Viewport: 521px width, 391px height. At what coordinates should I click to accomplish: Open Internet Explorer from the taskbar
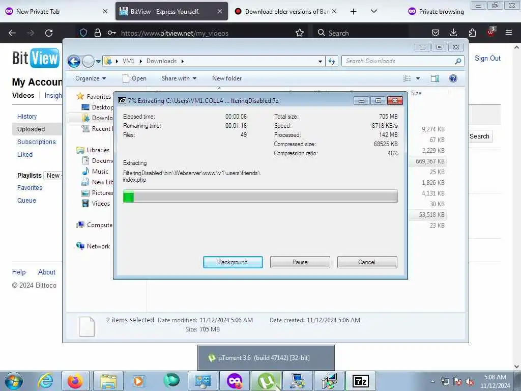click(45, 381)
